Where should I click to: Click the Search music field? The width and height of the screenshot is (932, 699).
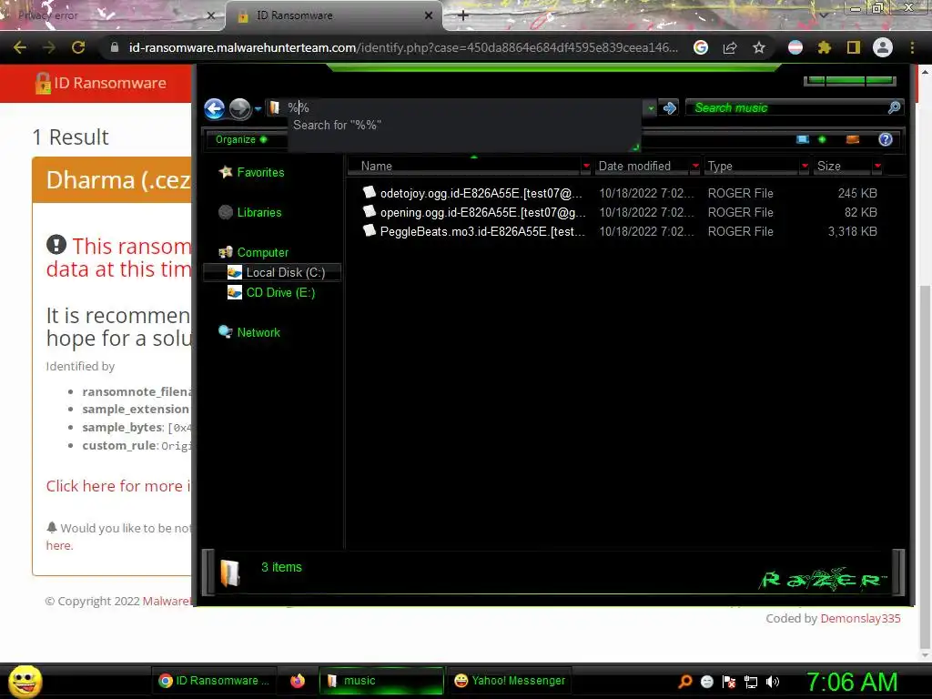click(787, 107)
